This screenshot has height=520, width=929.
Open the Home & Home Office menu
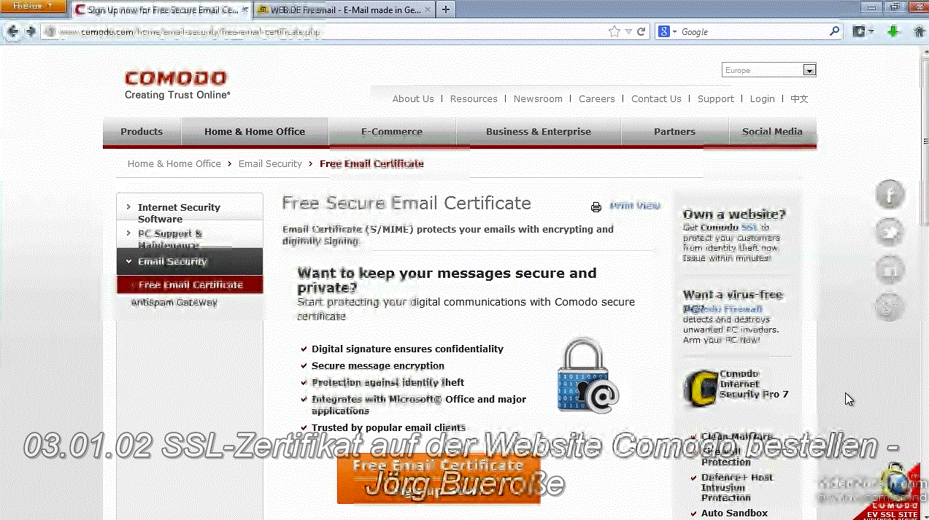pos(255,132)
